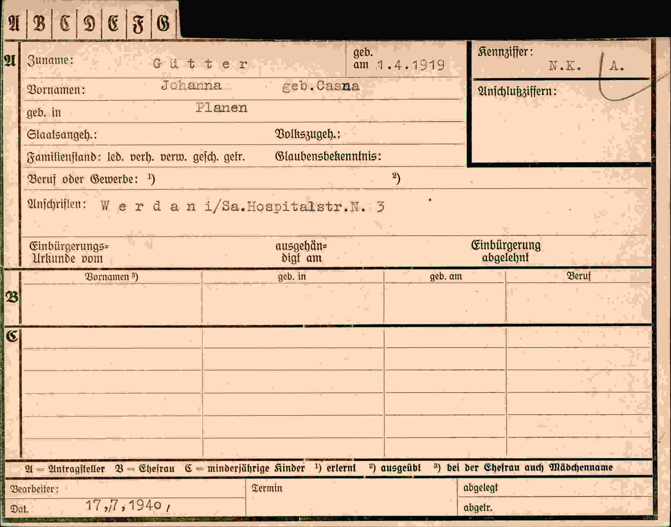Click the 'Beruf oder Gewerbe:' label
Image resolution: width=671 pixels, height=527 pixels.
coord(83,179)
